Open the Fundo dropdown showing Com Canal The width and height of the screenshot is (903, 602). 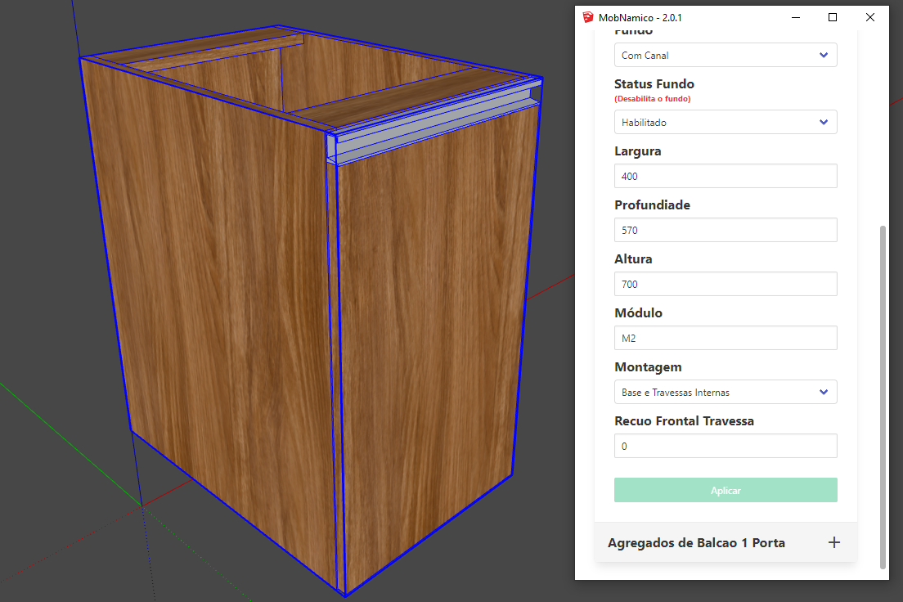click(725, 56)
